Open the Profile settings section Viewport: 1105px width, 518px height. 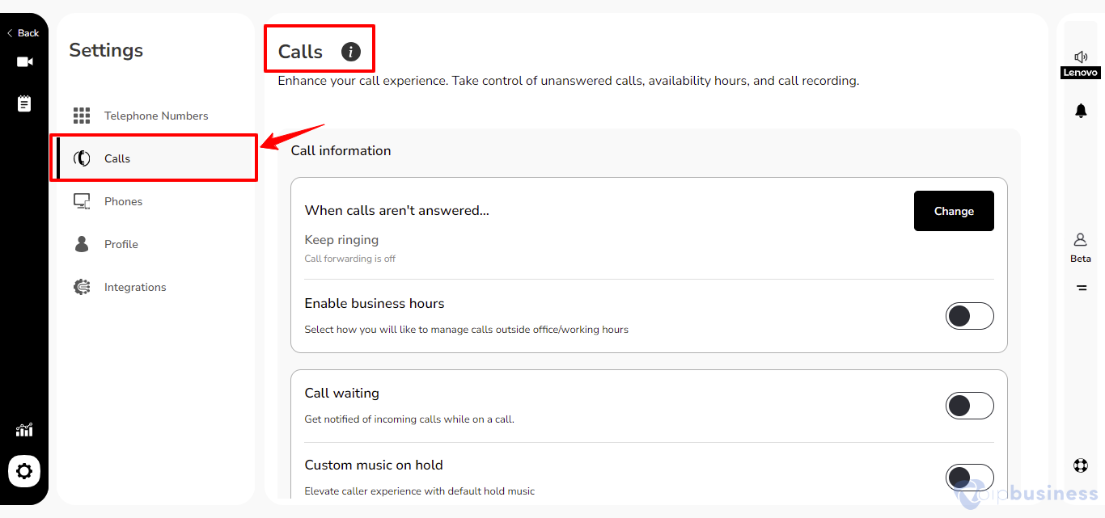[155, 244]
